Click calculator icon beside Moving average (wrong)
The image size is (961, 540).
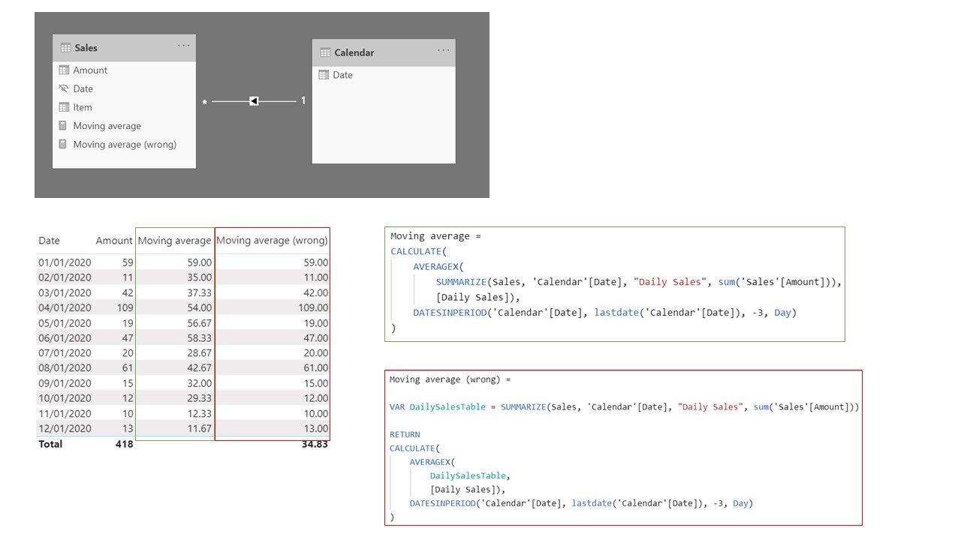64,144
